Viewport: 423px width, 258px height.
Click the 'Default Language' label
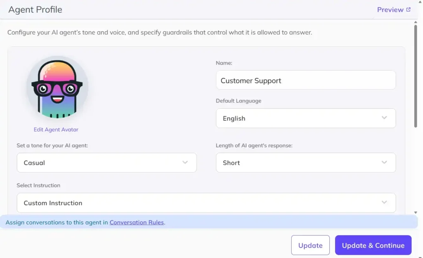[238, 101]
